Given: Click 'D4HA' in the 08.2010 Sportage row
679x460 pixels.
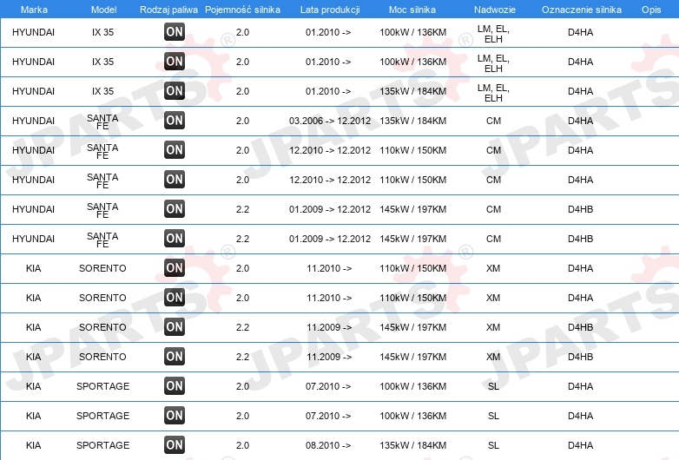Looking at the screenshot, I should pyautogui.click(x=580, y=445).
